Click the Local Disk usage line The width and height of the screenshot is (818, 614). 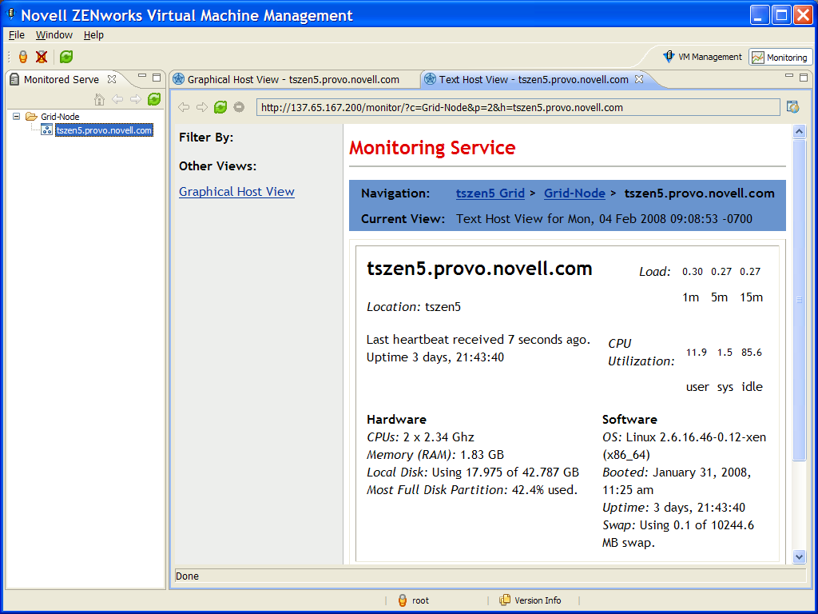click(473, 472)
